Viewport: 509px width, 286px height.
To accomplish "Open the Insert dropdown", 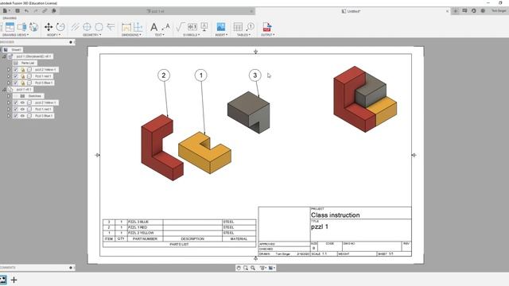I will pos(221,35).
